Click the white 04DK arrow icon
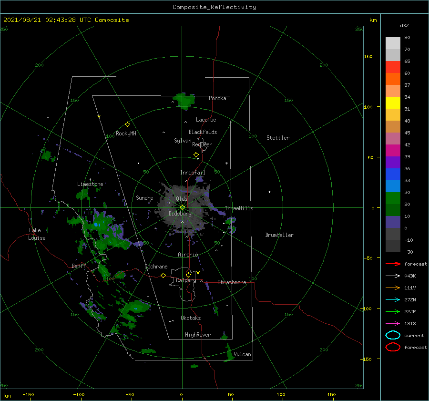The height and width of the screenshot is (401, 429). point(393,276)
